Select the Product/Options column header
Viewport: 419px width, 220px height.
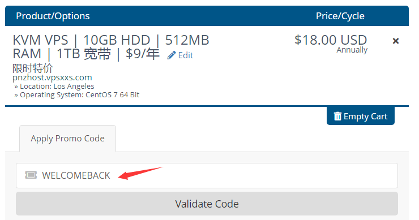pyautogui.click(x=53, y=16)
